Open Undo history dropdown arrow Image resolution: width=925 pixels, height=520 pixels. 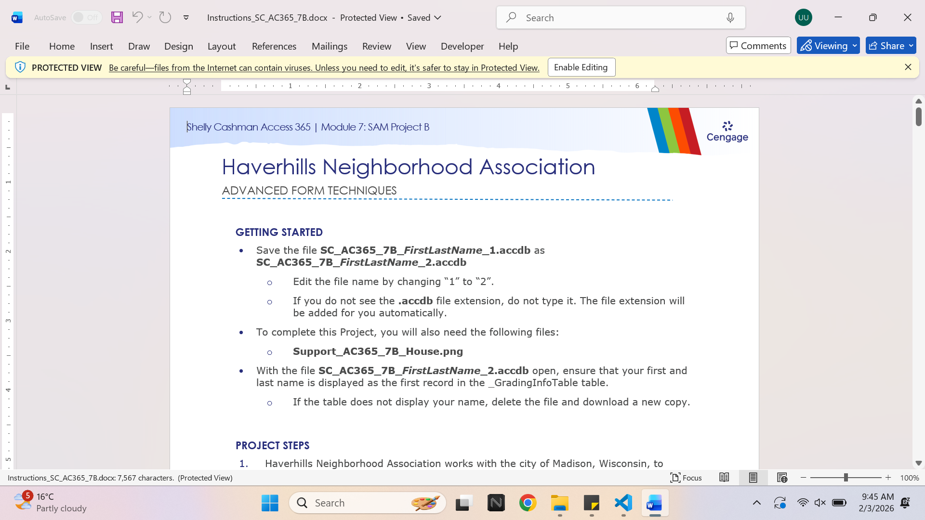pos(150,17)
